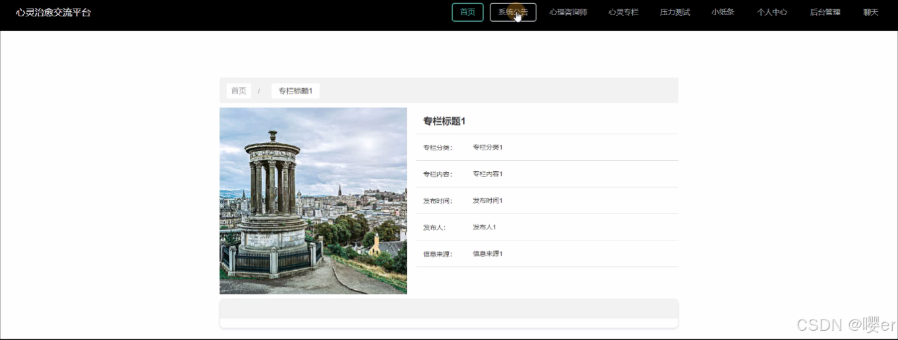Open the 小纸条 menu item
This screenshot has height=340, width=898.
(x=723, y=13)
